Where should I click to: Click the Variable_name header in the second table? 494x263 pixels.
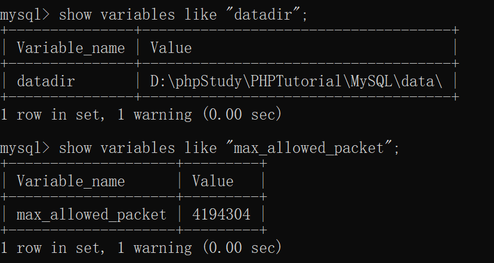(71, 181)
